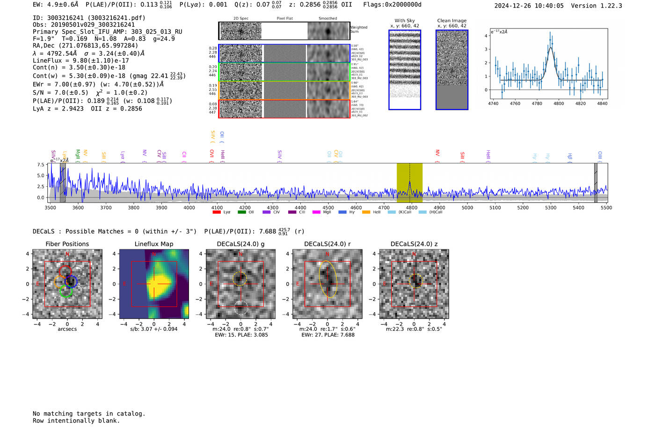This screenshot has width=655, height=446.
Task: Open the DECaLS(24.0) r image
Action: (x=327, y=284)
